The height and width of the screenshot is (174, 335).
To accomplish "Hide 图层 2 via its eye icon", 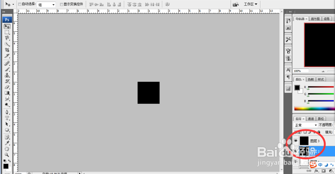I will coord(295,151).
